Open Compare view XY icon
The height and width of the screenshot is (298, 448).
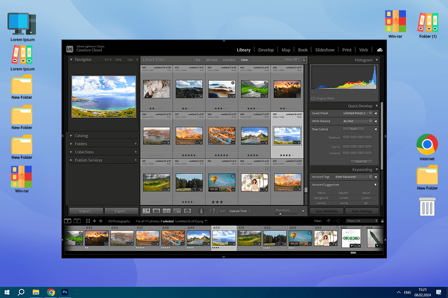coord(167,211)
